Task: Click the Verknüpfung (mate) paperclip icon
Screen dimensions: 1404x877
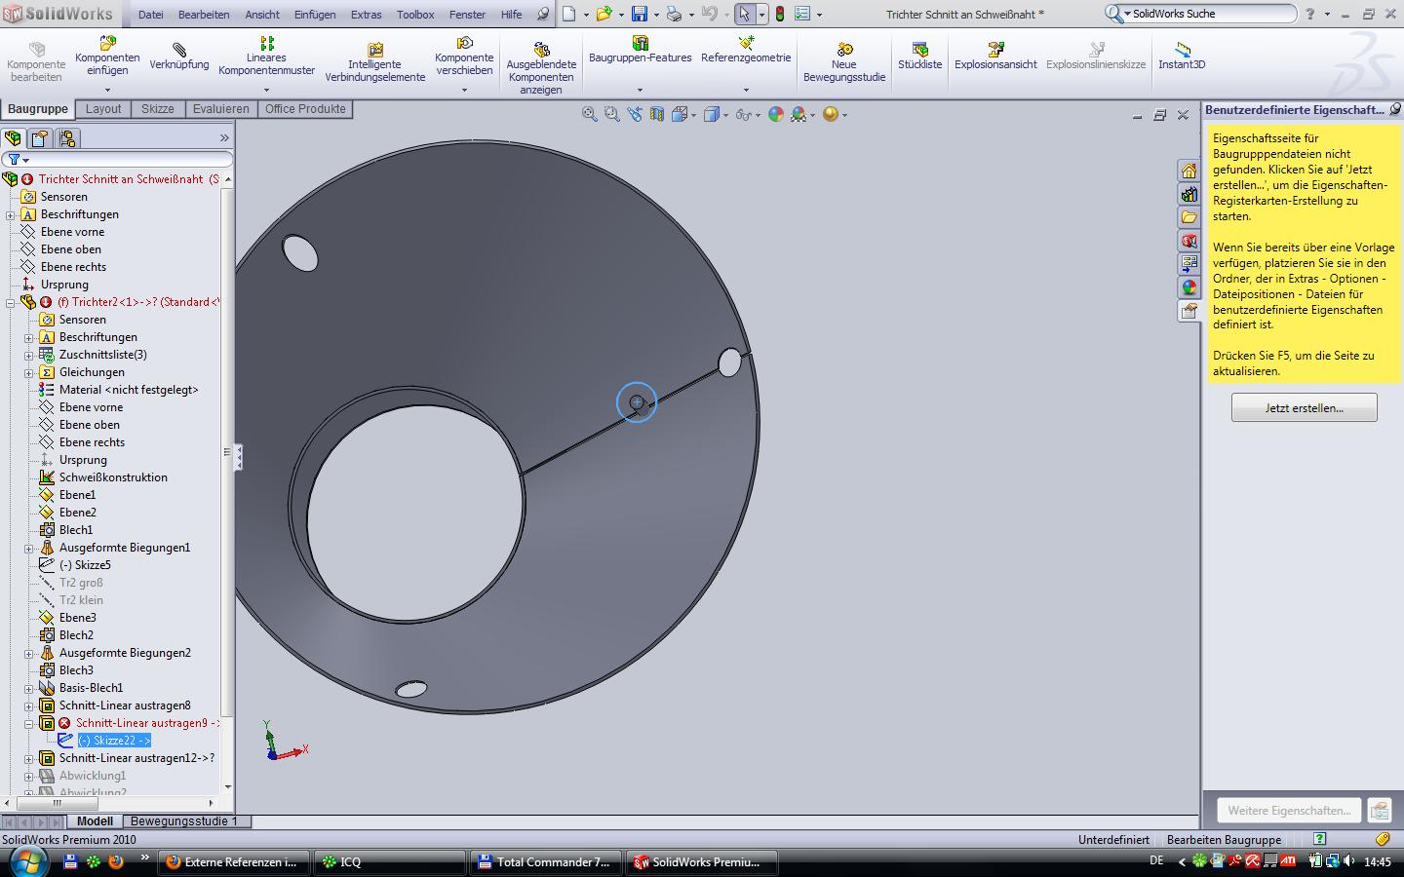Action: tap(179, 49)
